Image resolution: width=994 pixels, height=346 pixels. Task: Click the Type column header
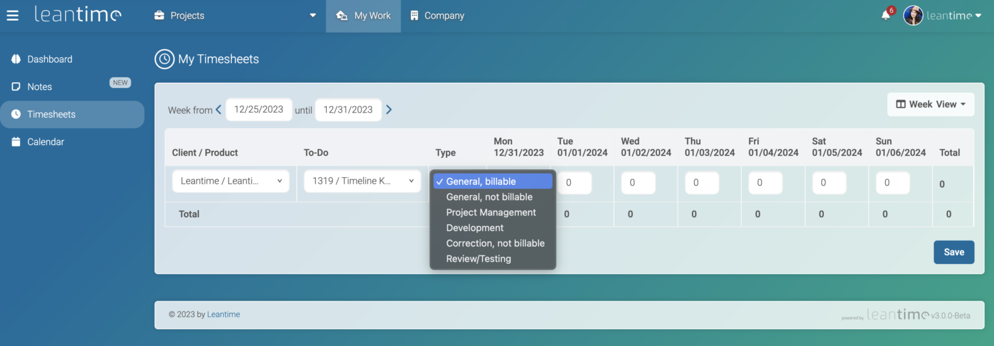click(445, 153)
